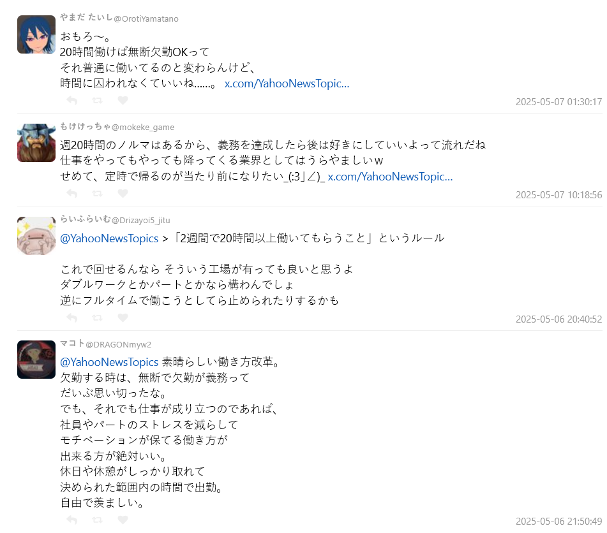Open bearded viking avatar of mokeke_game
607x533 pixels.
pos(36,143)
